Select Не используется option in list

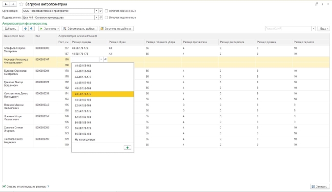coord(103,140)
